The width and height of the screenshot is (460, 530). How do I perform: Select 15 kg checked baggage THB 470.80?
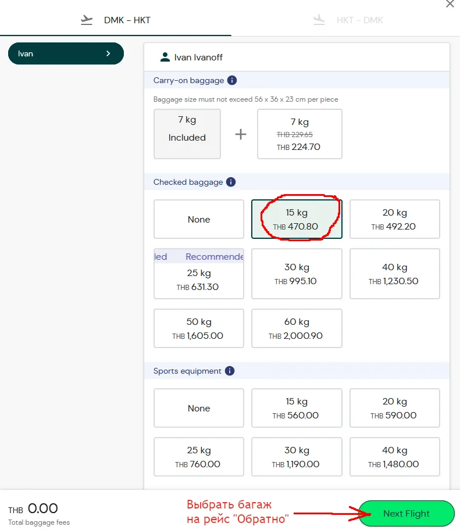[297, 219]
